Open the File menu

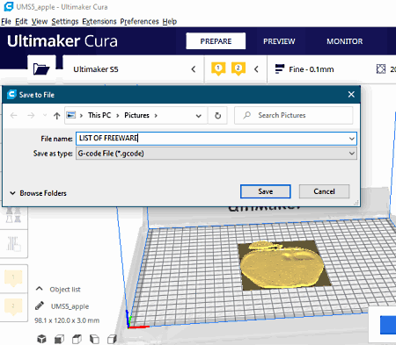[6, 21]
